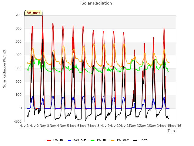
Task: Click the y-axis tick -100
Action: tap(18, 121)
